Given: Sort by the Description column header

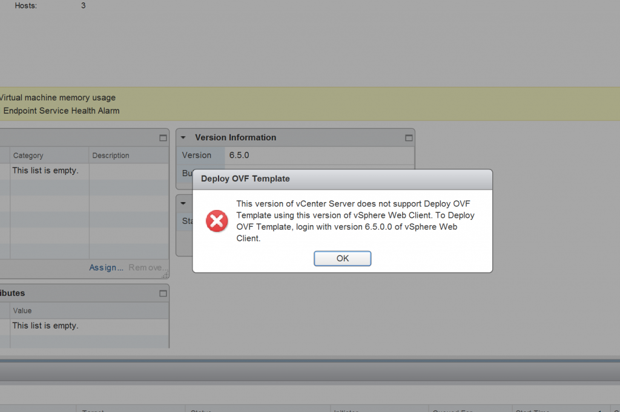Looking at the screenshot, I should pos(110,155).
